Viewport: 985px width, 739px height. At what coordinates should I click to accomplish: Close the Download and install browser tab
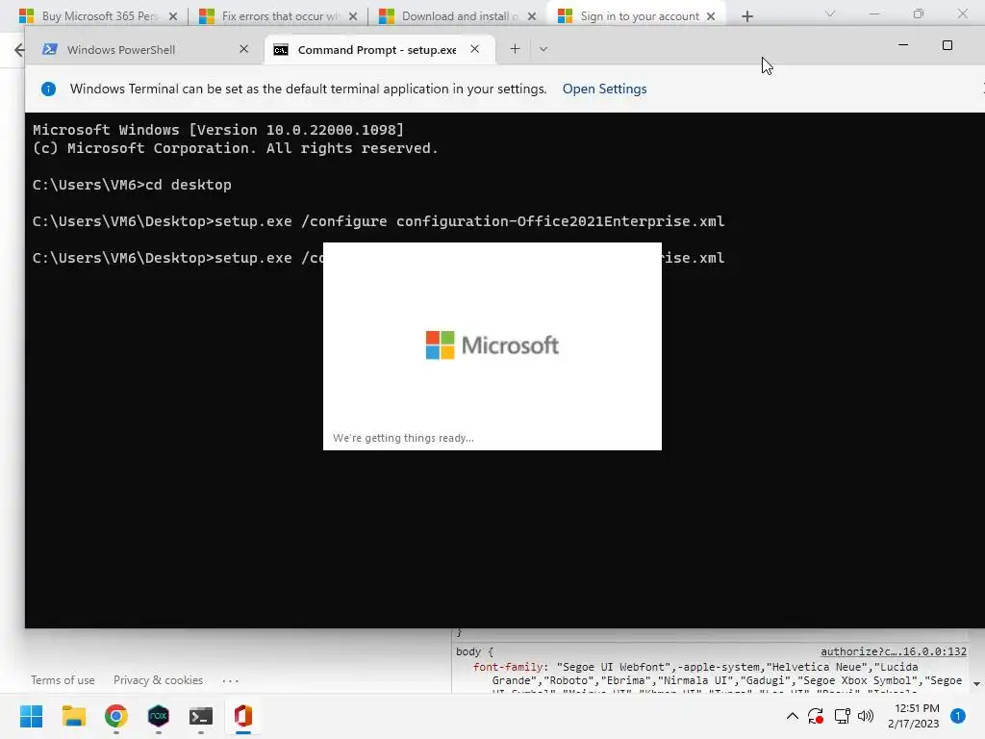532,16
